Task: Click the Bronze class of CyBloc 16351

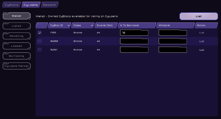Action: pos(78,50)
